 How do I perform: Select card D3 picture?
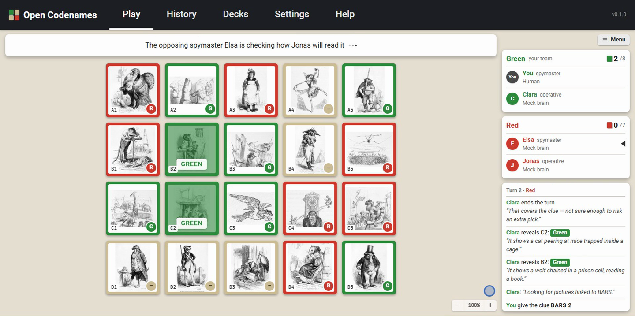(x=251, y=268)
